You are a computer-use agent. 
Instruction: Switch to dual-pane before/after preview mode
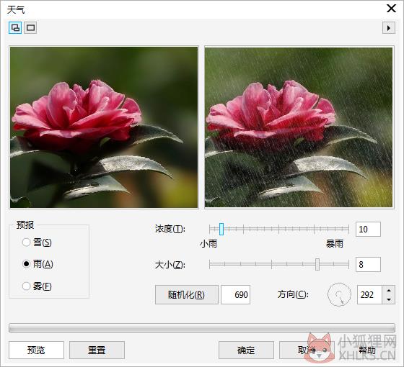pyautogui.click(x=15, y=27)
